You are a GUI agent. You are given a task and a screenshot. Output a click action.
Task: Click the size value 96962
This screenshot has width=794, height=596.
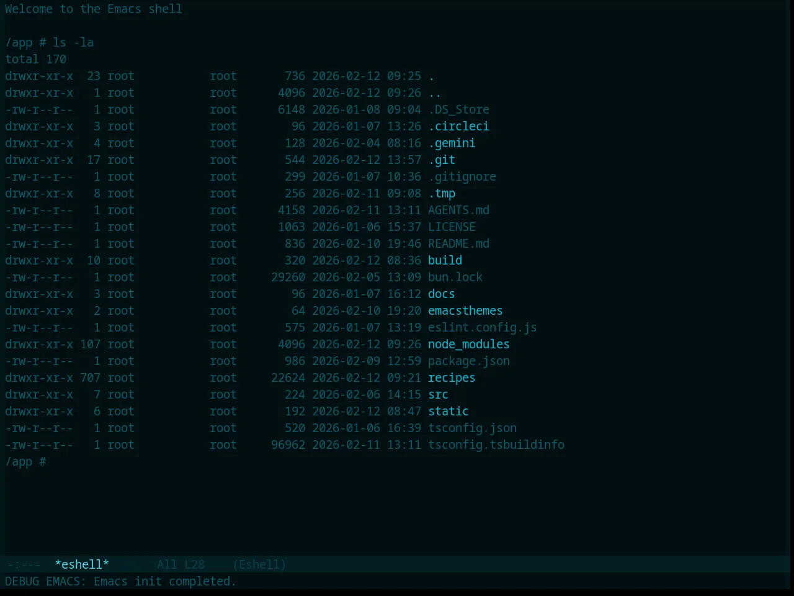(288, 445)
